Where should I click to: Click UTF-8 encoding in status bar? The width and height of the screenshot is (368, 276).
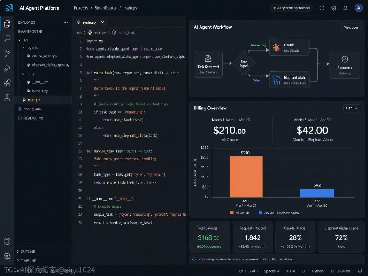click(290, 271)
